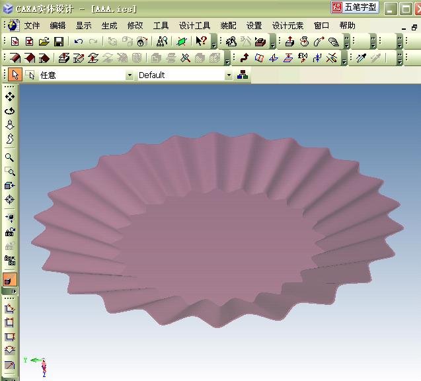The height and width of the screenshot is (381, 421).
Task: Open the design tree browser icon
Action: pos(162,42)
